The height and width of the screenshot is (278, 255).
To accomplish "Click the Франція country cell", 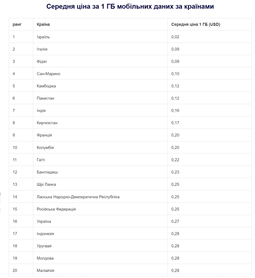I will [x=44, y=135].
